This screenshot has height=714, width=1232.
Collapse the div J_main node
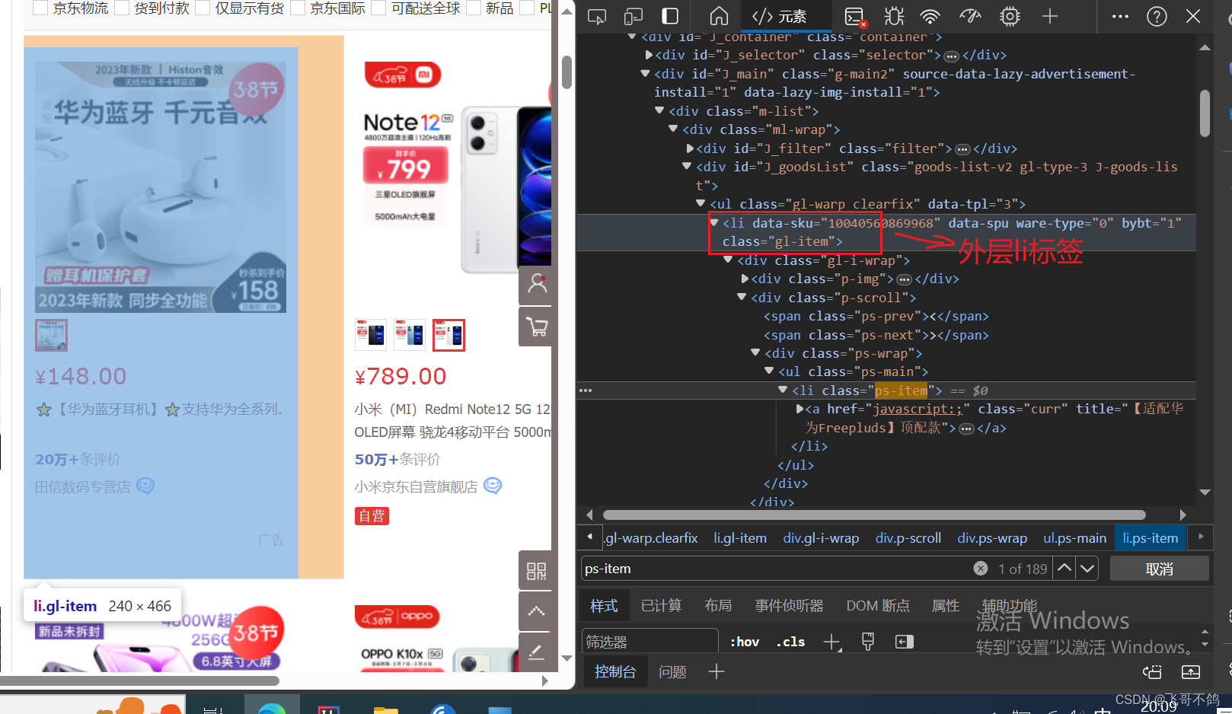(x=646, y=74)
